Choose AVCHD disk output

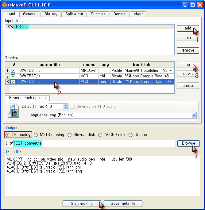pyautogui.click(x=112, y=135)
